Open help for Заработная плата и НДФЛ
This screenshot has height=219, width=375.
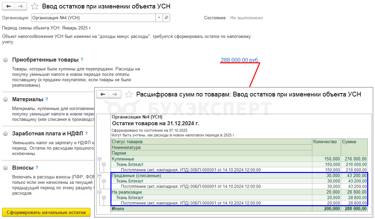point(86,133)
